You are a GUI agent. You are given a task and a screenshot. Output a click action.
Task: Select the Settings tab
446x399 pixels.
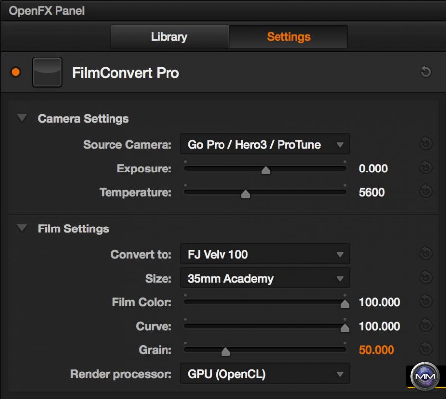pos(288,37)
